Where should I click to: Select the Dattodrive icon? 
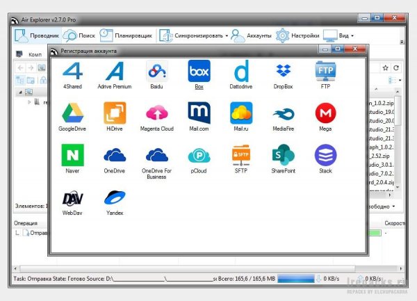pos(241,75)
